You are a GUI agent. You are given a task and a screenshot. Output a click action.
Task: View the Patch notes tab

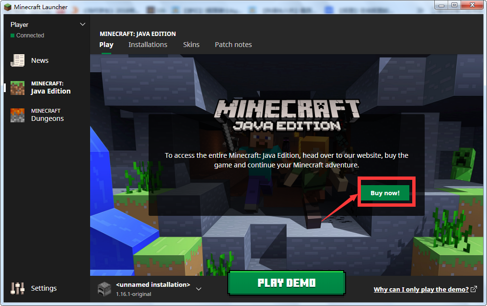point(233,45)
